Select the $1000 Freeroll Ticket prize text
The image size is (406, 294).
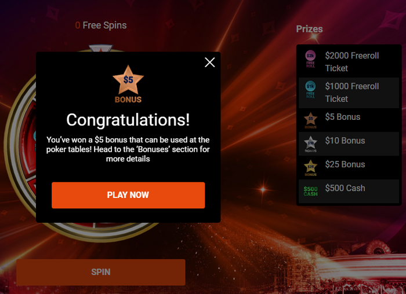point(352,93)
